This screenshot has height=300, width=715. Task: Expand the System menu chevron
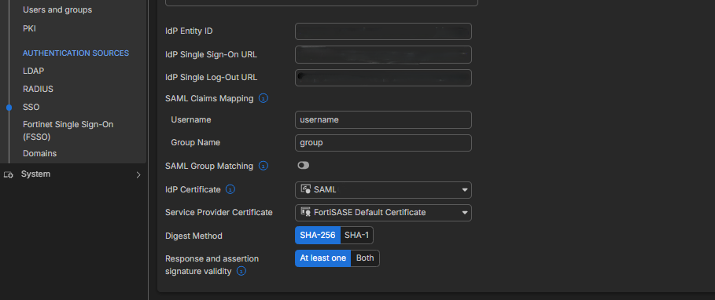138,175
